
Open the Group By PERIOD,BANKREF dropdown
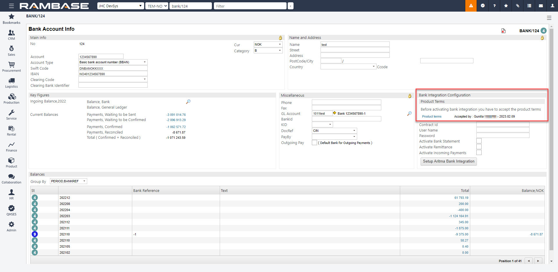coord(69,181)
